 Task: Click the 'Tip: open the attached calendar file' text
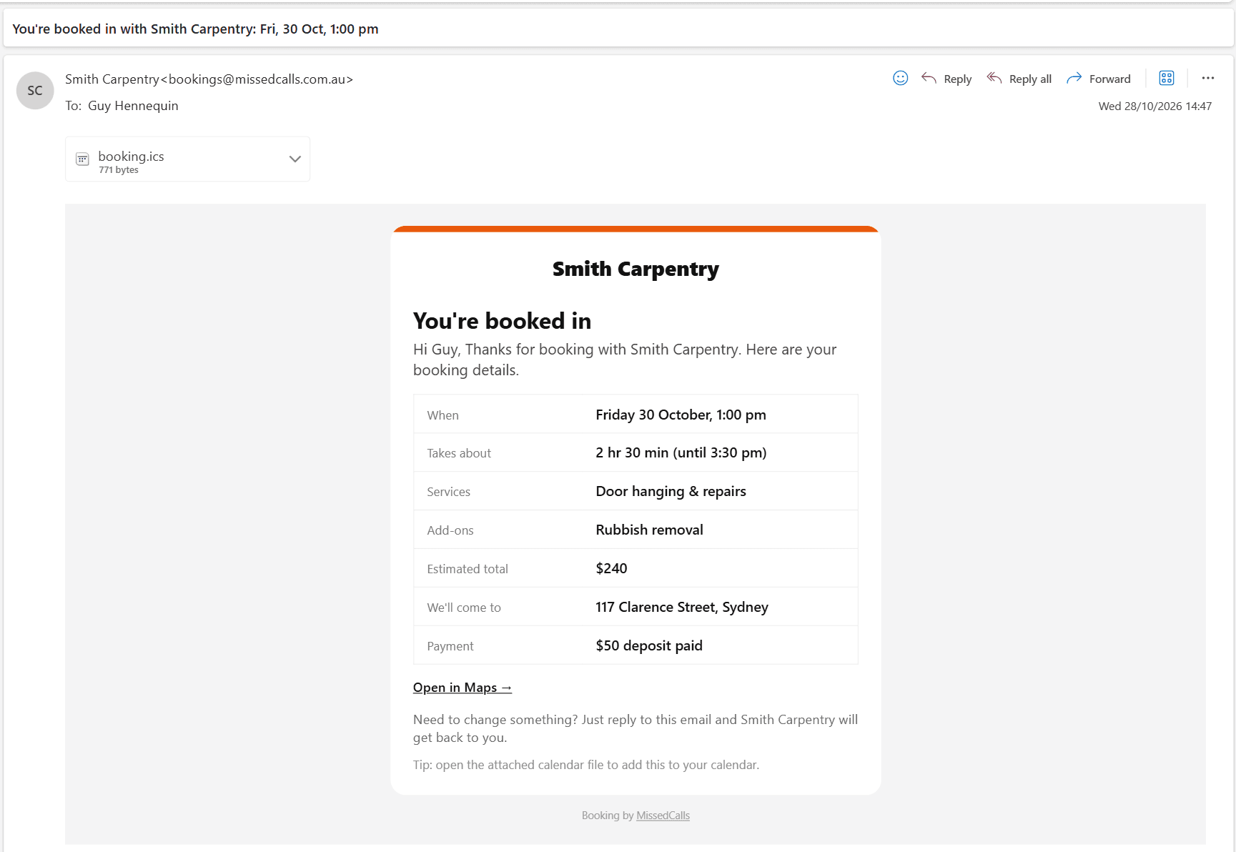586,765
